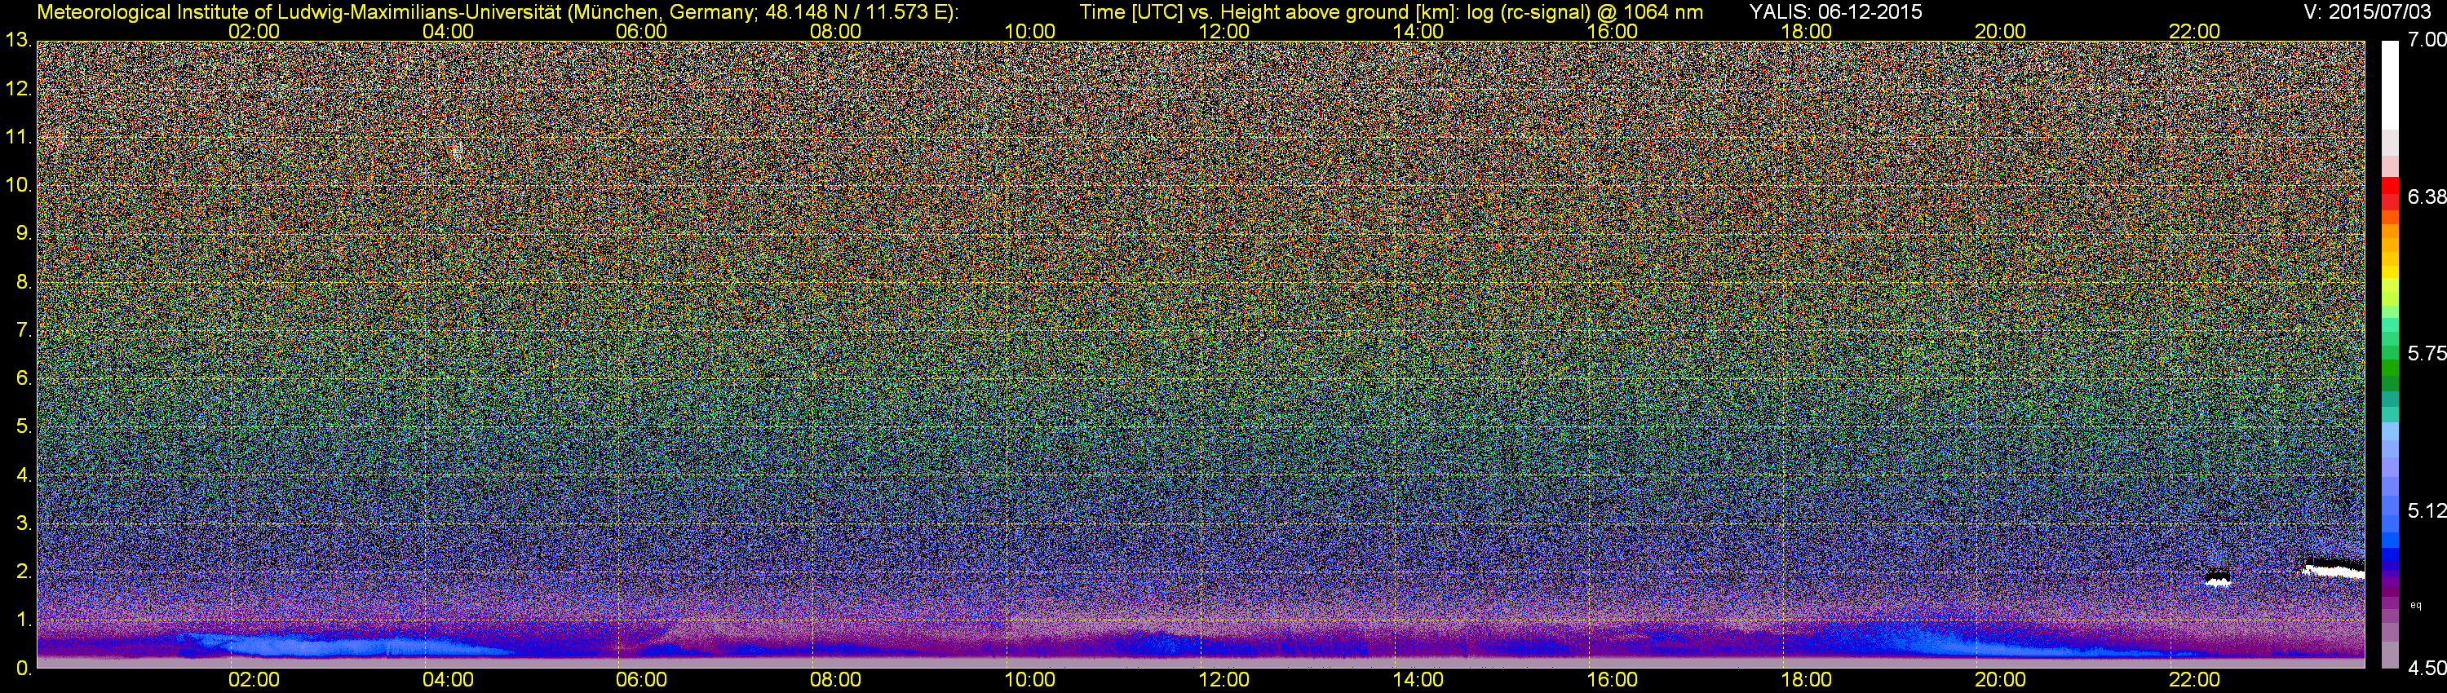Click the 06:00 label on the bottom time axis
The image size is (2447, 693).
(x=642, y=681)
